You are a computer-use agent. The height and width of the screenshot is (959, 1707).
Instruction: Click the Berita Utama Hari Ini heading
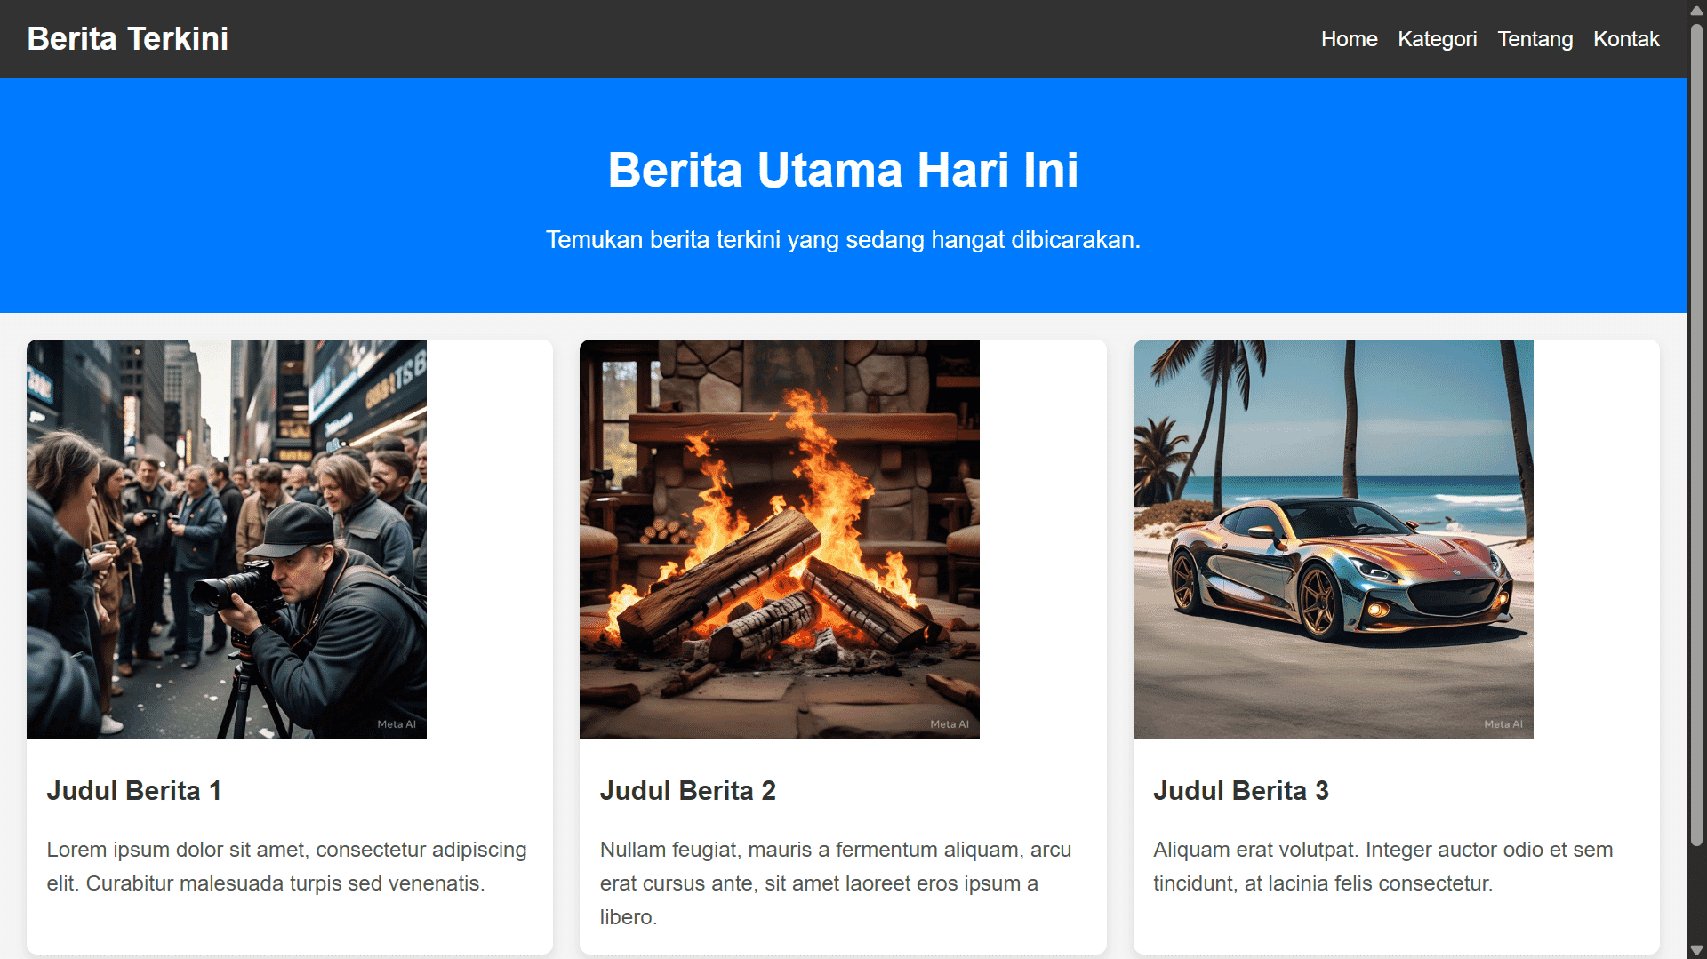coord(843,170)
